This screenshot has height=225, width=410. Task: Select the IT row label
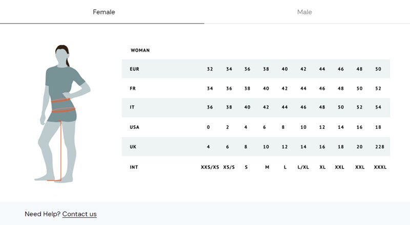pyautogui.click(x=132, y=108)
